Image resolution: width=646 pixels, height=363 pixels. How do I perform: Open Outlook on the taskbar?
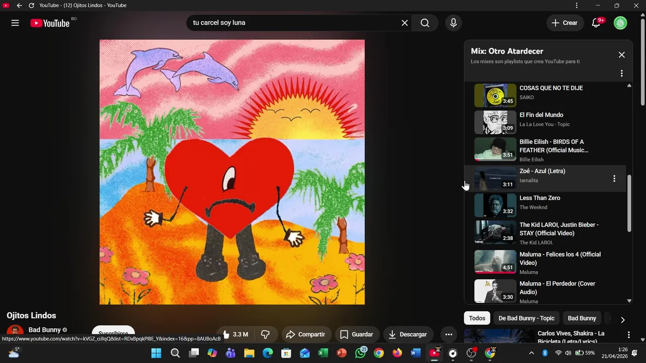[305, 353]
